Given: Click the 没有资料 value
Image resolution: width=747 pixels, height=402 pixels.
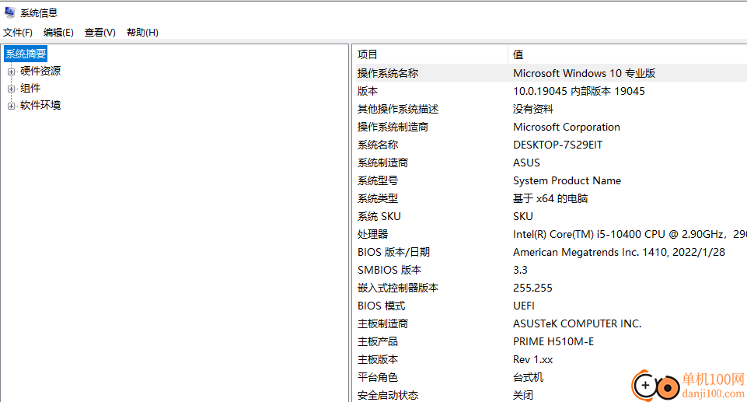Looking at the screenshot, I should point(533,109).
